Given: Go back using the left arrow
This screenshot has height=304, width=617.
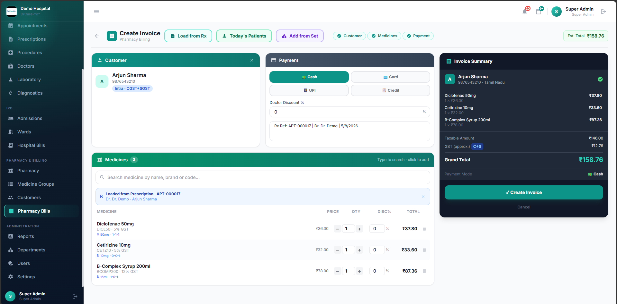Looking at the screenshot, I should tap(97, 36).
